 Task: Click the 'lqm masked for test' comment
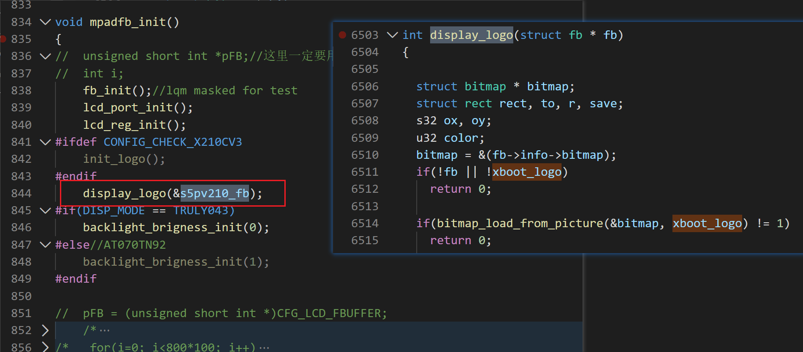pyautogui.click(x=232, y=90)
